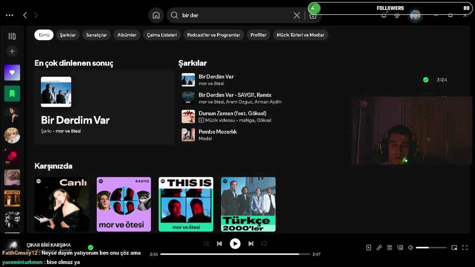Go to the Home icon
Screen dimensions: 475x267
(x=156, y=15)
